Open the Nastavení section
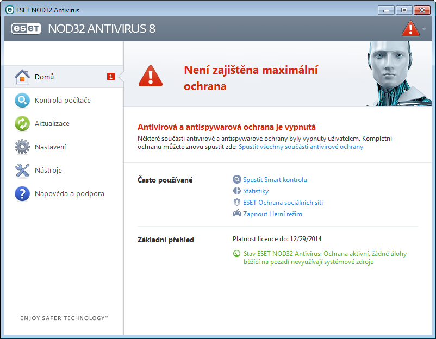 [64, 147]
